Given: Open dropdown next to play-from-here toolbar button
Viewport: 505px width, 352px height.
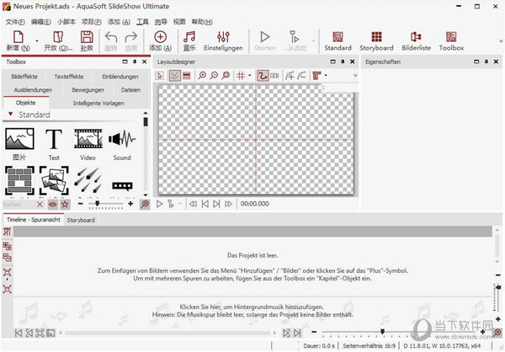Looking at the screenshot, I should pos(313,41).
